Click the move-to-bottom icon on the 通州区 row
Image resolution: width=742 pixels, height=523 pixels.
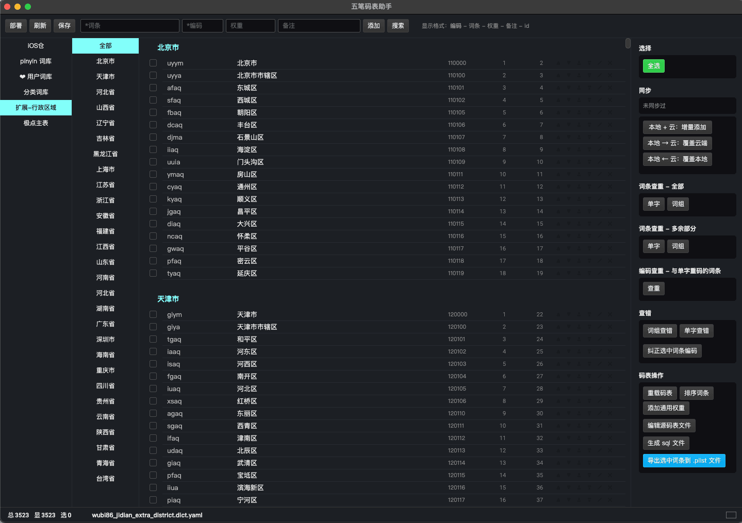click(589, 187)
